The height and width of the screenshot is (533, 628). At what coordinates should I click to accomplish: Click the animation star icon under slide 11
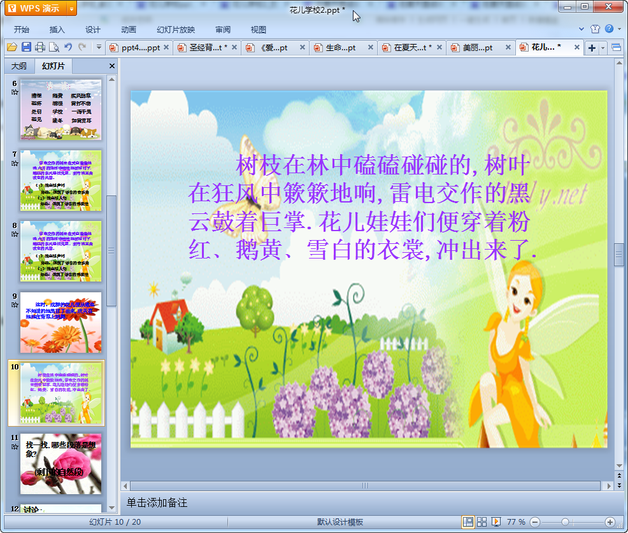click(x=15, y=446)
